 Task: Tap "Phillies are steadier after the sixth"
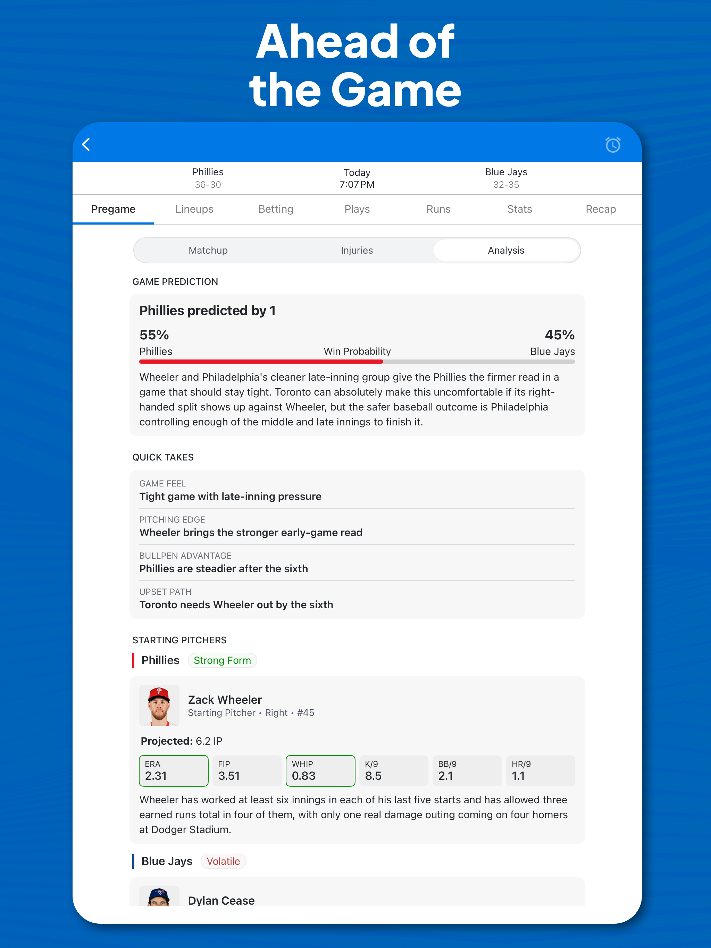[224, 568]
